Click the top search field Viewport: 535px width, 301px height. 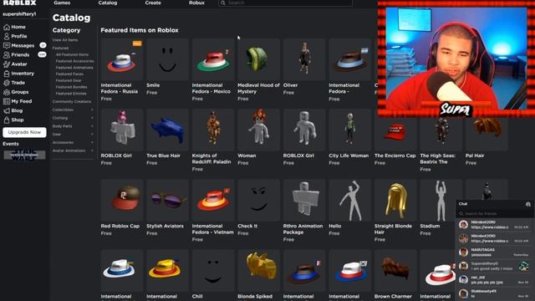pos(285,3)
